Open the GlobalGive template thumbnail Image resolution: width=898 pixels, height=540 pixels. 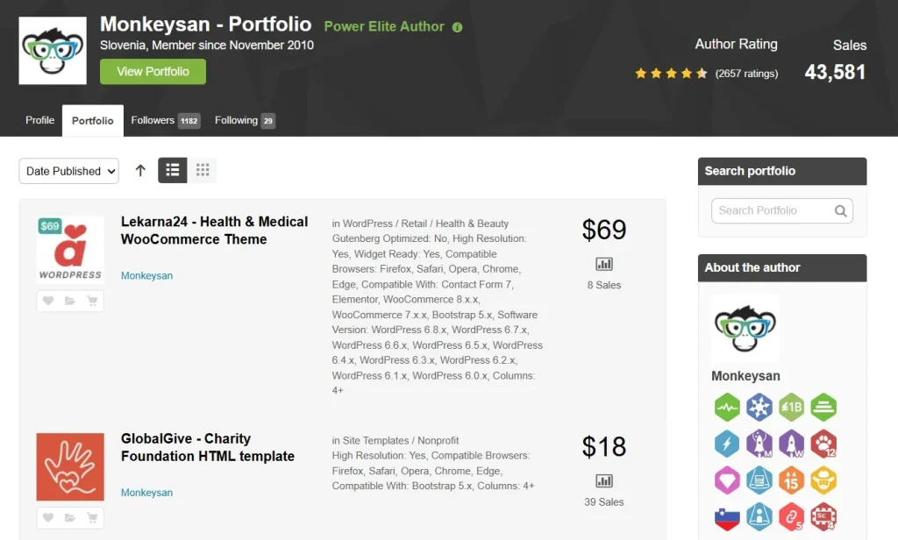click(70, 466)
